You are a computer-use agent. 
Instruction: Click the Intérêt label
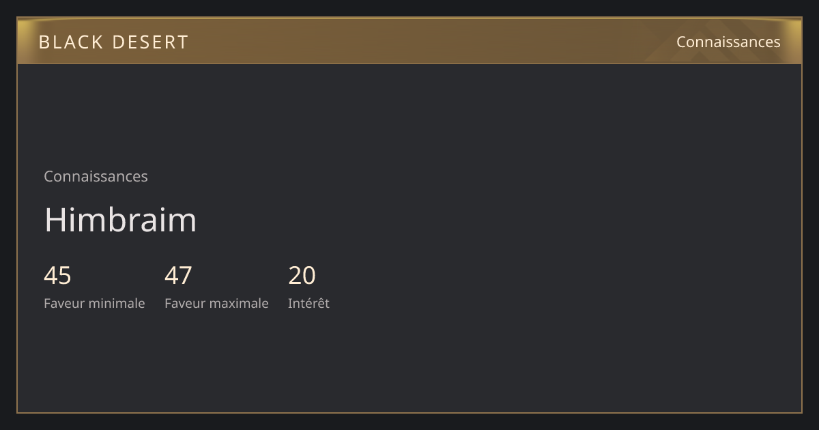[x=308, y=303]
